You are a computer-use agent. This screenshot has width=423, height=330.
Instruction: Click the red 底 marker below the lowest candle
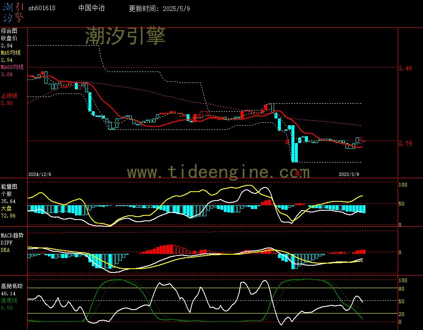297,173
